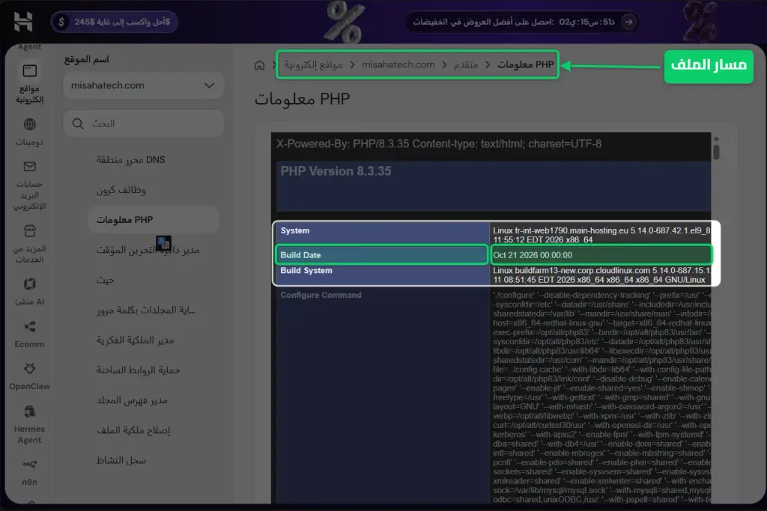Image resolution: width=767 pixels, height=511 pixels.
Task: Expand the misahatech.com site dropdown
Action: point(143,85)
